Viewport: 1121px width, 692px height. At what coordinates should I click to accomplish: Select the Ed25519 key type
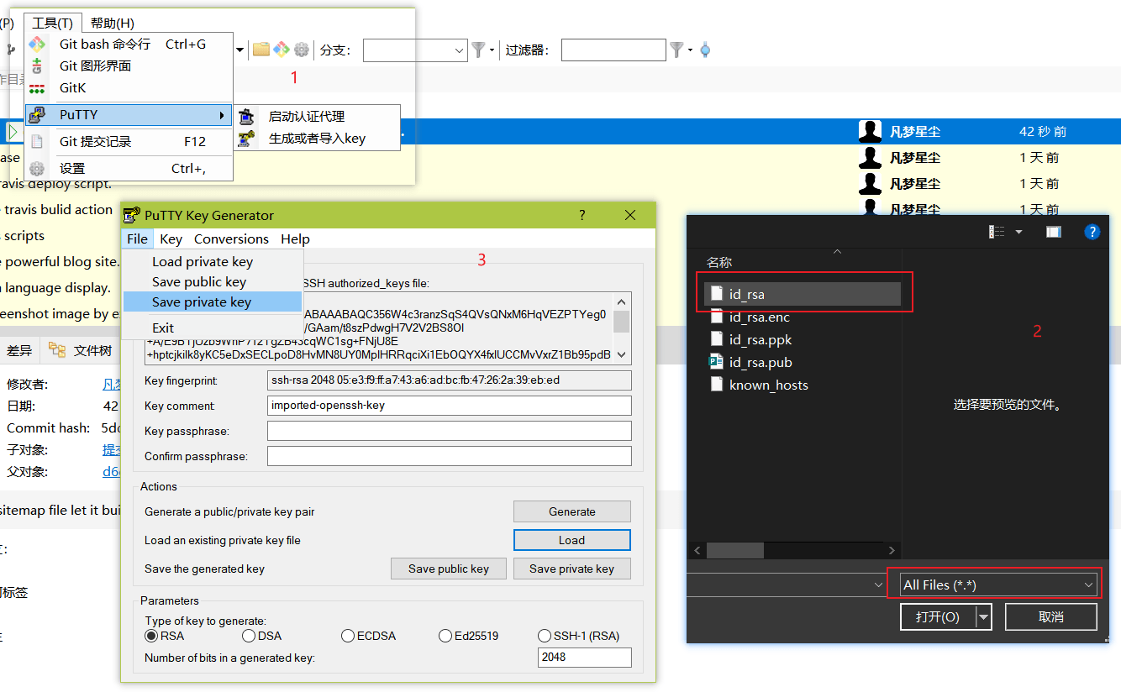pos(445,636)
